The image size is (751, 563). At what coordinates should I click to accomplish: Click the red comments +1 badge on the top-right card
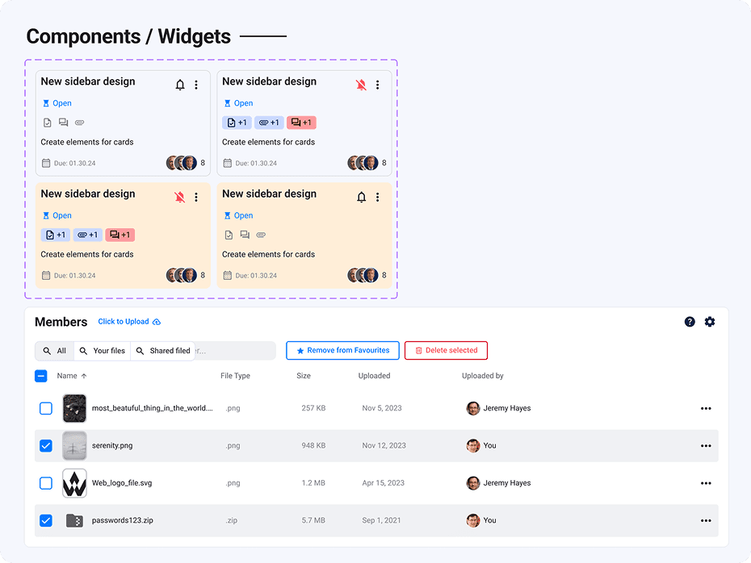[x=300, y=123]
